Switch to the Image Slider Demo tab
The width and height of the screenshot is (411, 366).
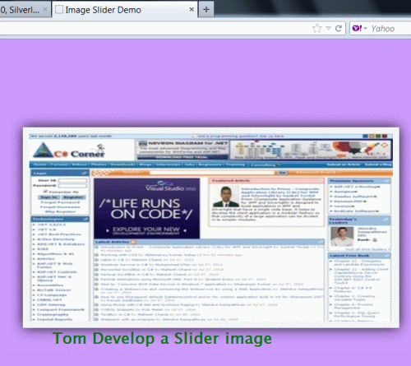(x=125, y=10)
